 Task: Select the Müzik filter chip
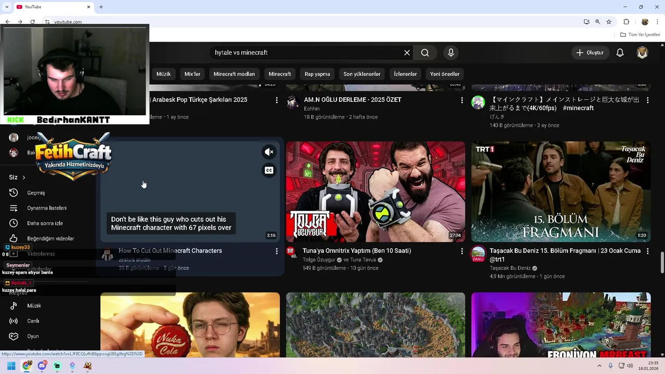click(164, 74)
